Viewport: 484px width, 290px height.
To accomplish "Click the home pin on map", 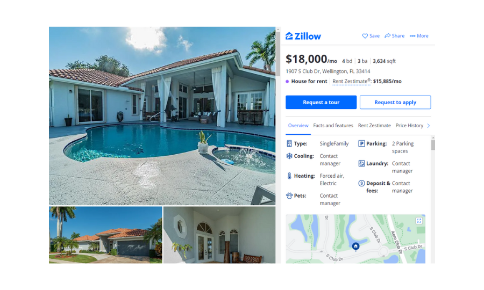I will click(355, 247).
